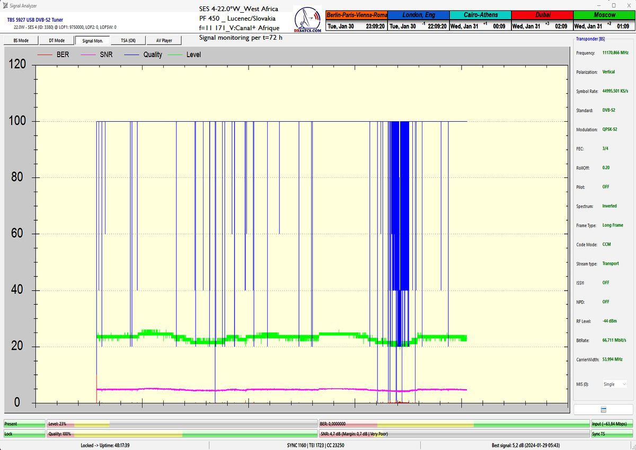Viewport: 636px width, 450px height.
Task: Click the green Level legend line
Action: tap(176, 55)
